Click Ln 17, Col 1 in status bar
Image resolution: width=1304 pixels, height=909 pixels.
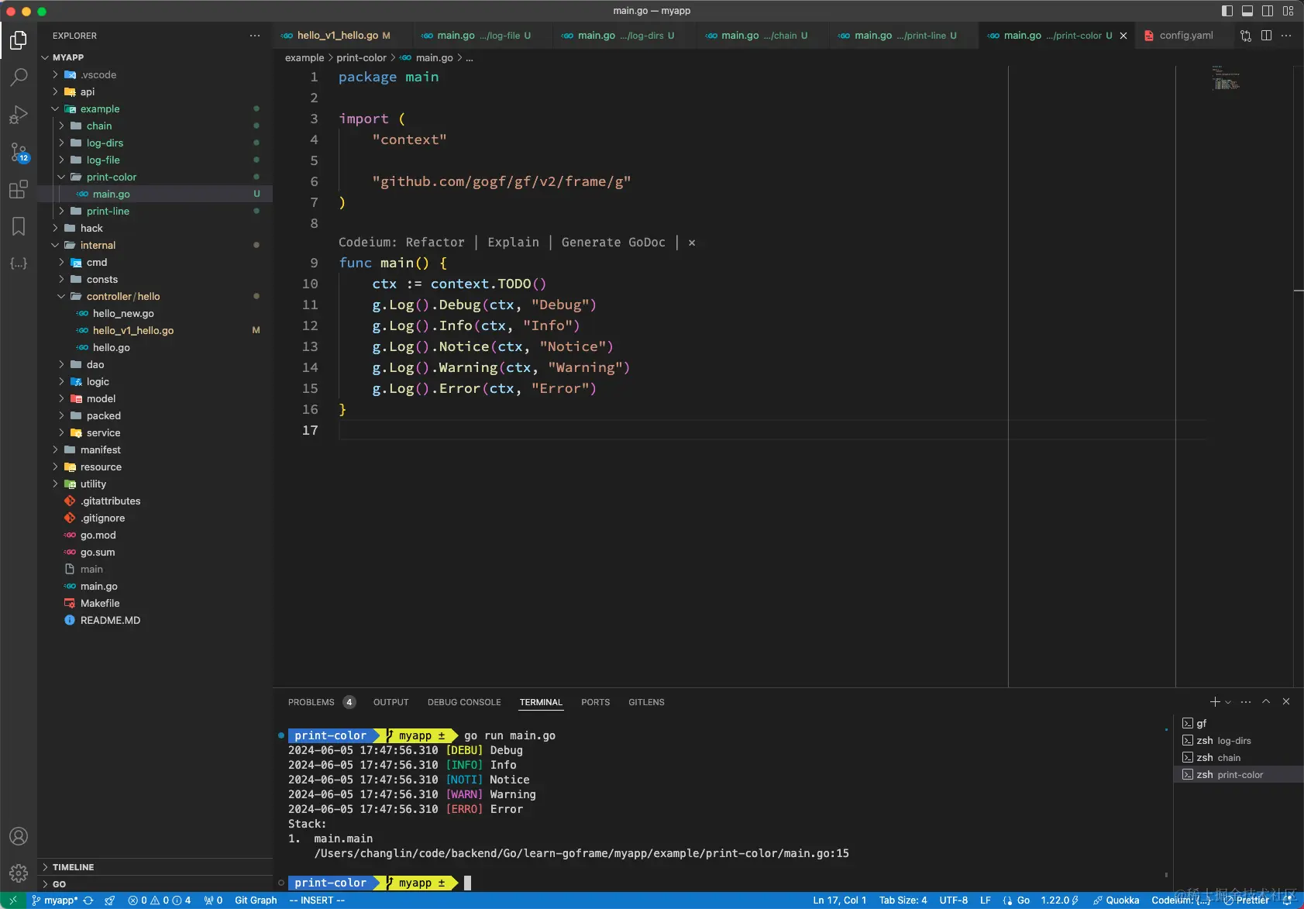[x=839, y=900]
